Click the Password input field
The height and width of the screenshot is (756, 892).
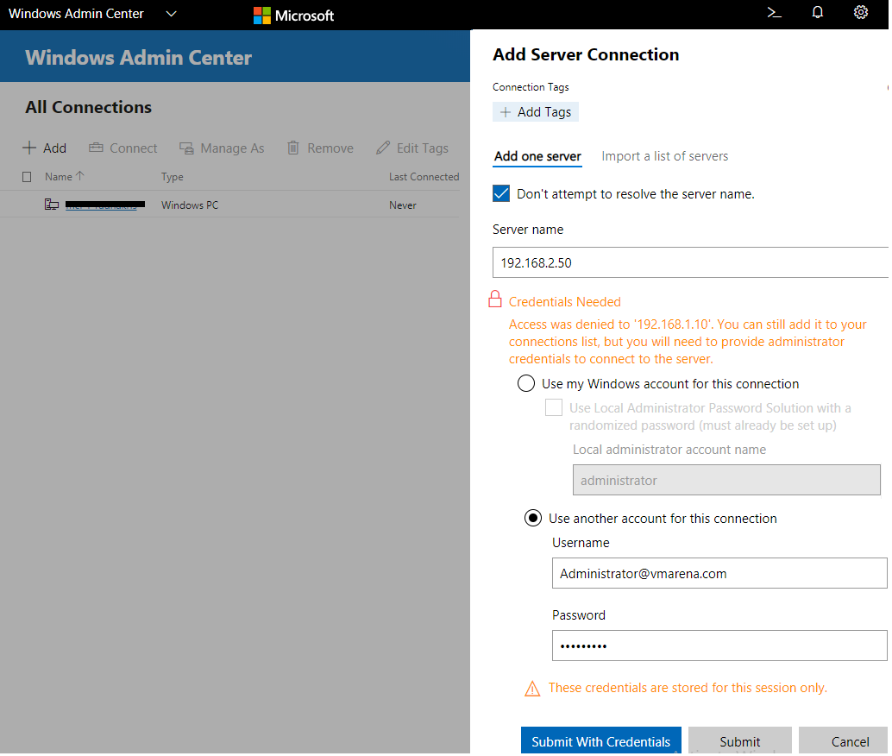719,646
